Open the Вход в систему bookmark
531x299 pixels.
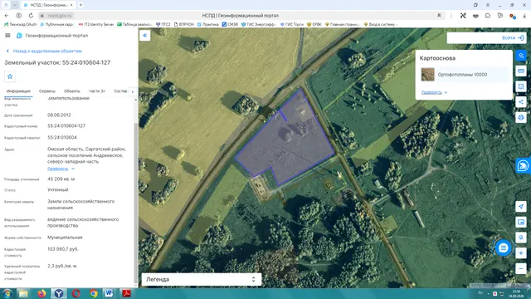pos(379,24)
